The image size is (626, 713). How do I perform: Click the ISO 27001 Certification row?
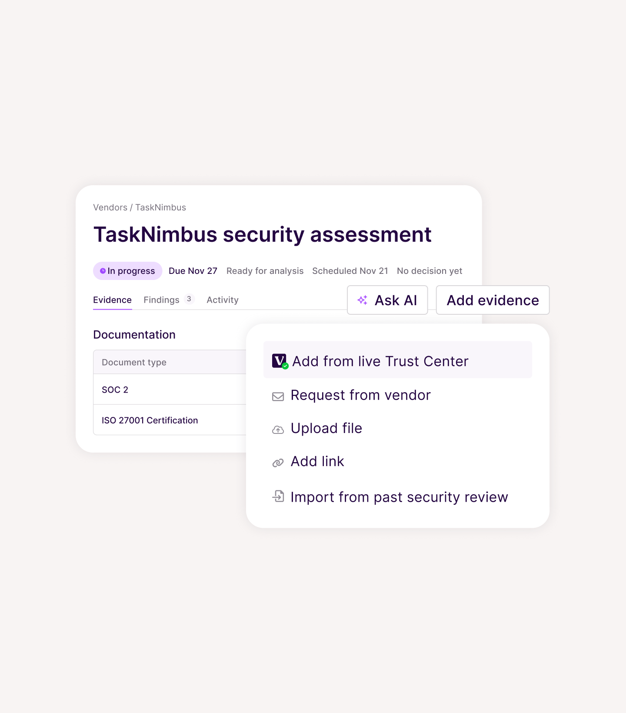pos(150,420)
